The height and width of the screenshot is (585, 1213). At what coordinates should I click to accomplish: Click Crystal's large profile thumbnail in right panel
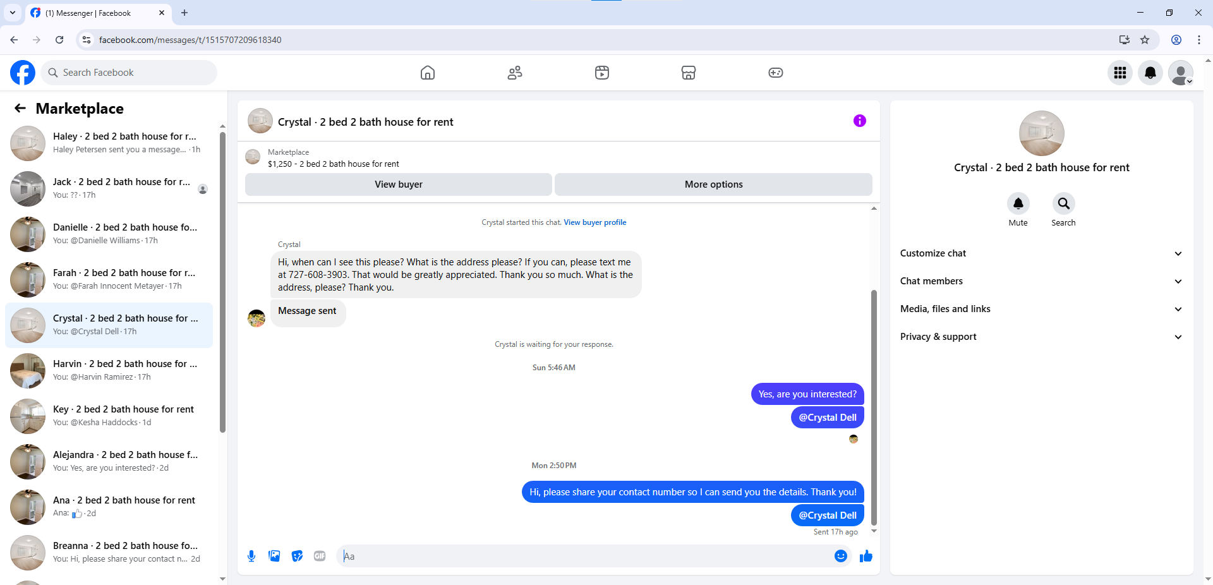1042,133
